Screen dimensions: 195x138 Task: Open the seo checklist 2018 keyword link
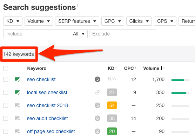[x=47, y=105]
